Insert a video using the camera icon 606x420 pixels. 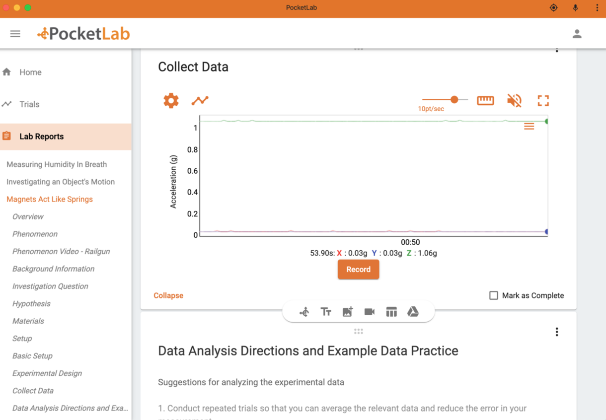tap(369, 312)
